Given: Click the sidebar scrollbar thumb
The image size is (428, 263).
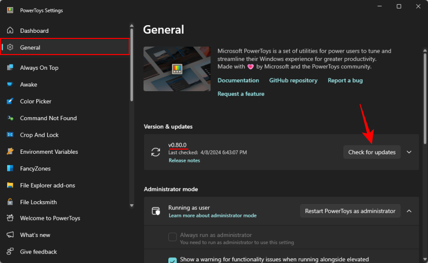Looking at the screenshot, I should (x=132, y=65).
